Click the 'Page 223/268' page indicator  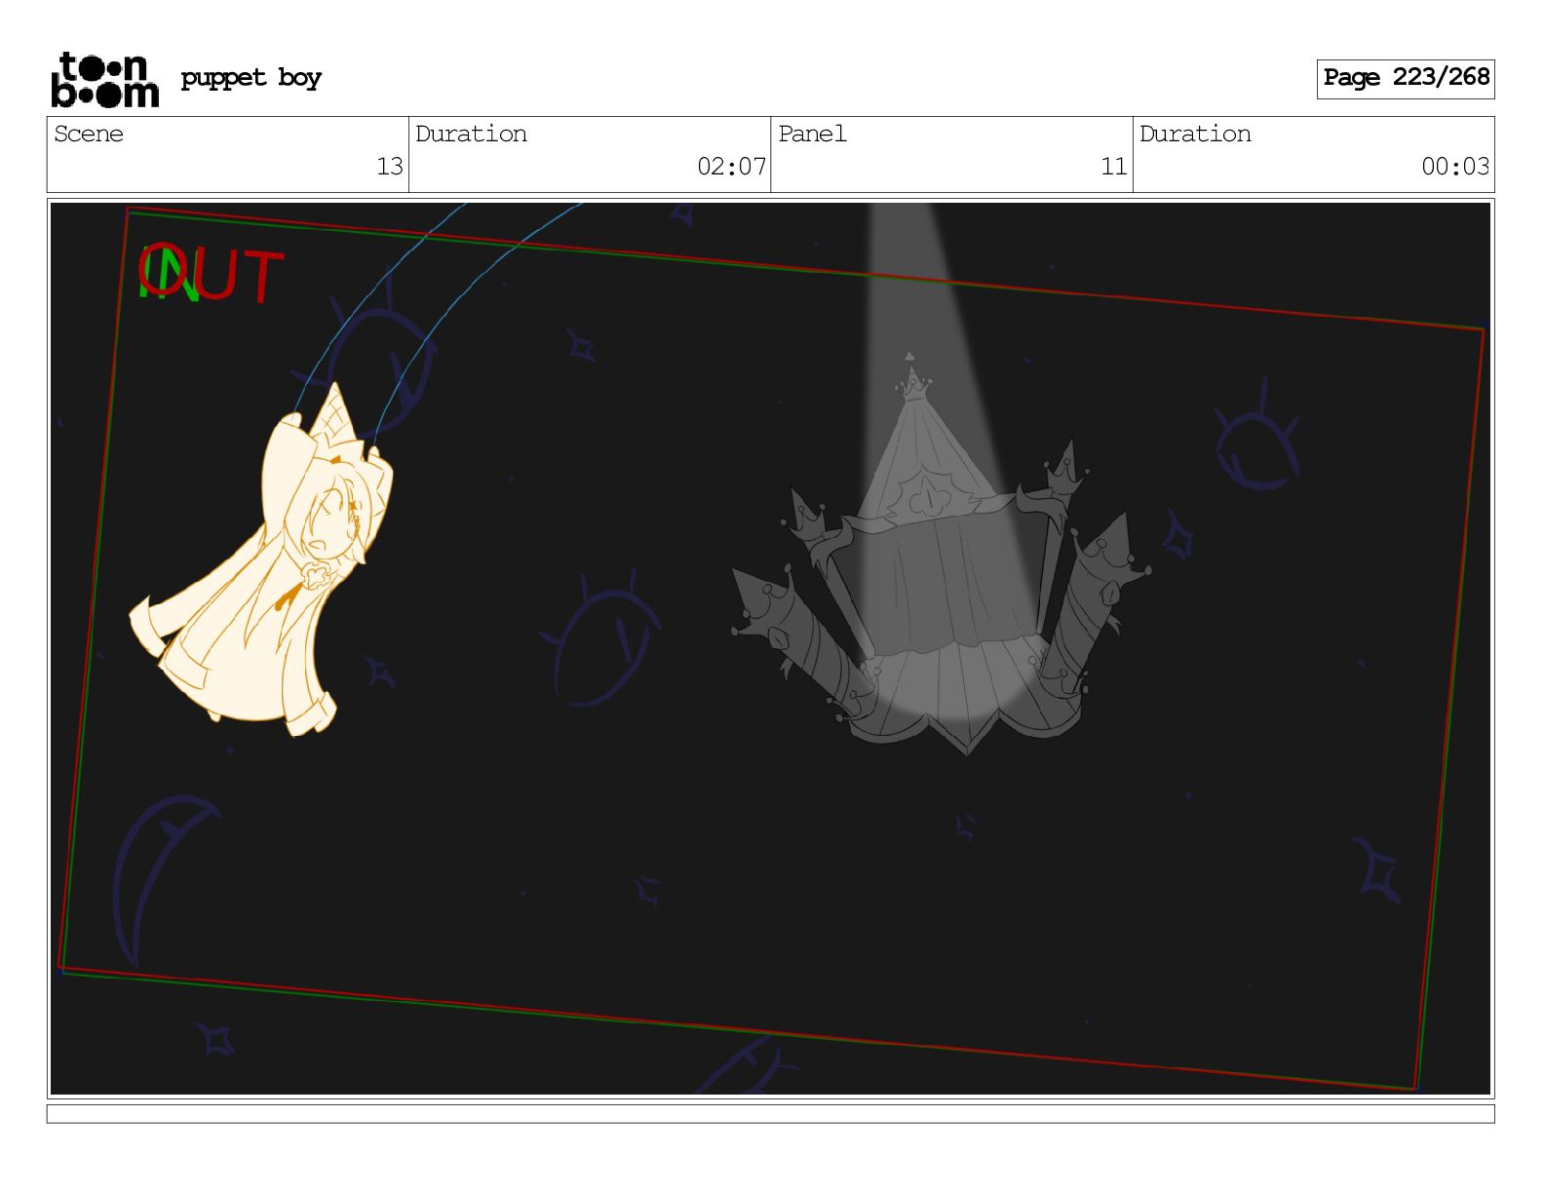pos(1406,78)
